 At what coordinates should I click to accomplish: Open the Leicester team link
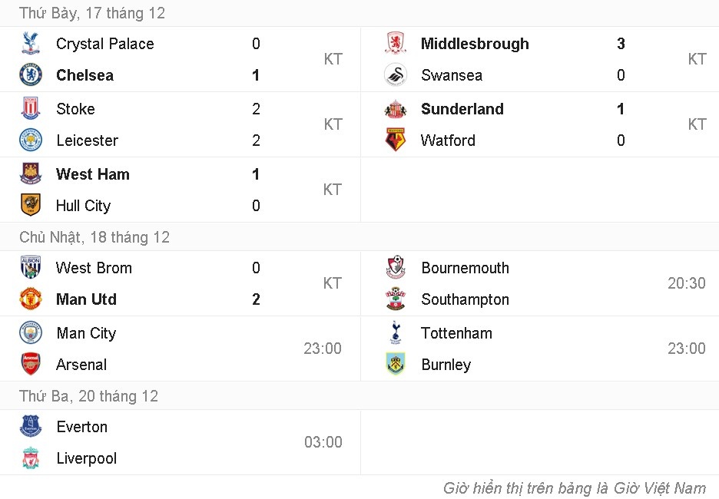(87, 140)
